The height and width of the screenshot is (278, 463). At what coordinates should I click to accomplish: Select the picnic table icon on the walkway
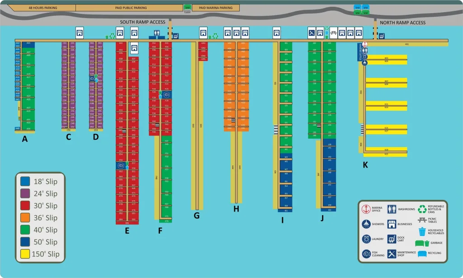point(334,33)
